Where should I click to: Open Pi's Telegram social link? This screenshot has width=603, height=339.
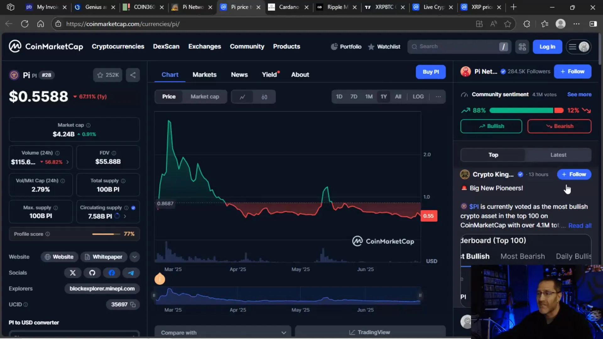(x=131, y=273)
